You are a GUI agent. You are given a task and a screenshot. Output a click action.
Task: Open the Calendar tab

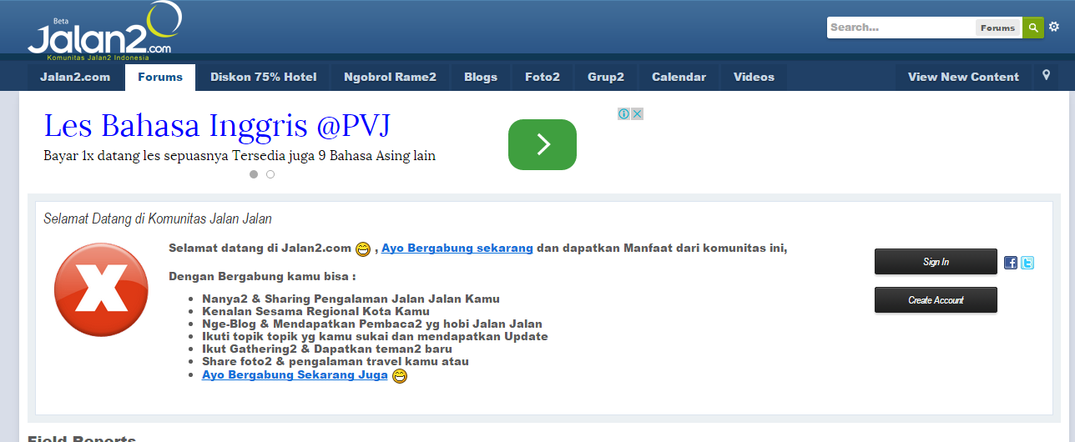(679, 77)
